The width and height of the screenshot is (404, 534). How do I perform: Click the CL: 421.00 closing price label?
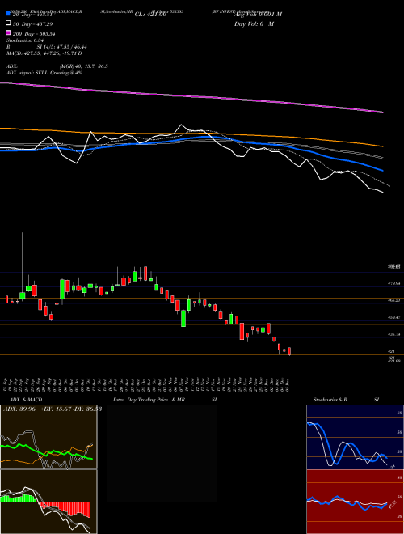[150, 15]
